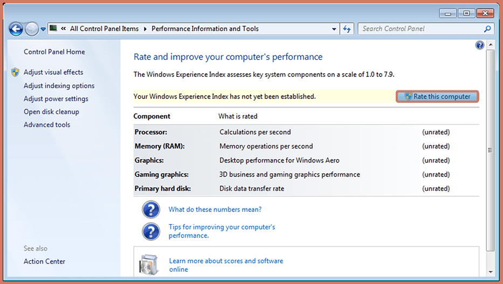Expand the address bar history dropdown

point(334,30)
